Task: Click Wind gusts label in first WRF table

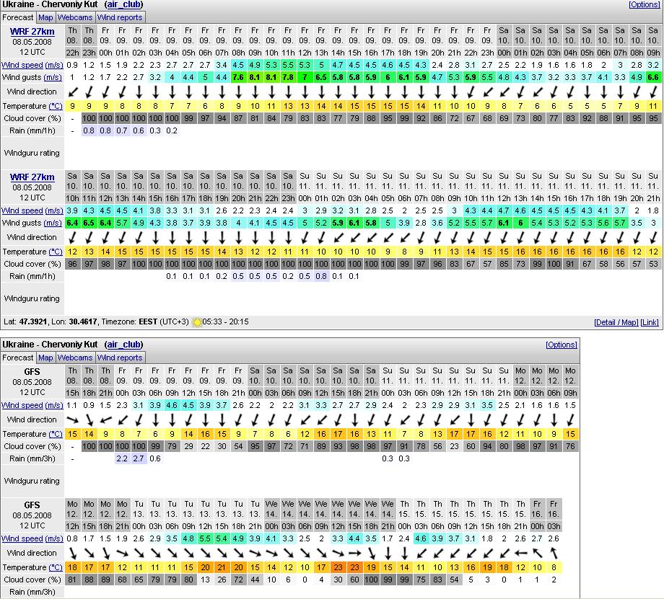Action: [21, 76]
